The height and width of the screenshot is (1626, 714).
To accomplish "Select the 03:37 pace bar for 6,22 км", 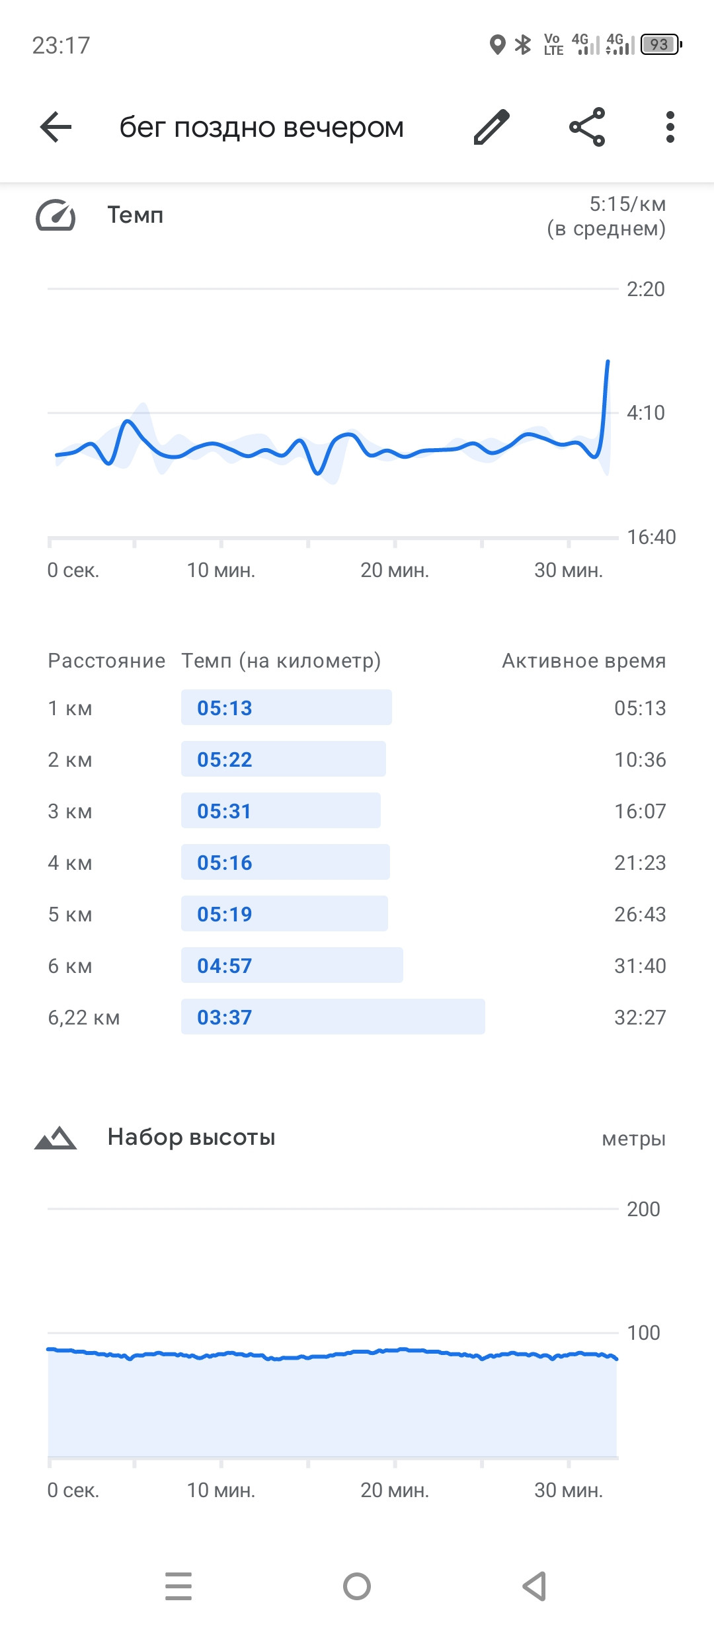I will [333, 1017].
